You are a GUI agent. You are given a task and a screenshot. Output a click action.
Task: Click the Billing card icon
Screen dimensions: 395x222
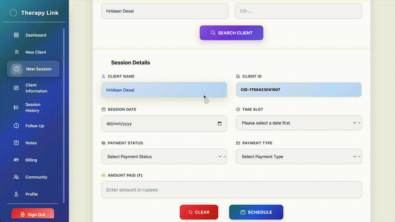[16, 160]
